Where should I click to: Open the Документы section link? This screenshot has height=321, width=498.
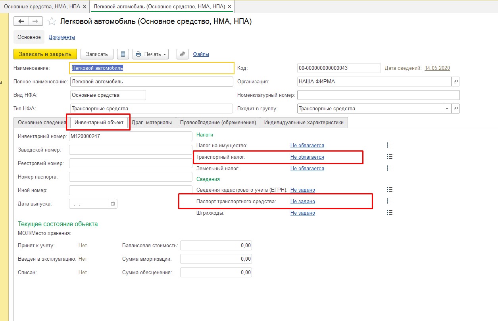tap(62, 37)
